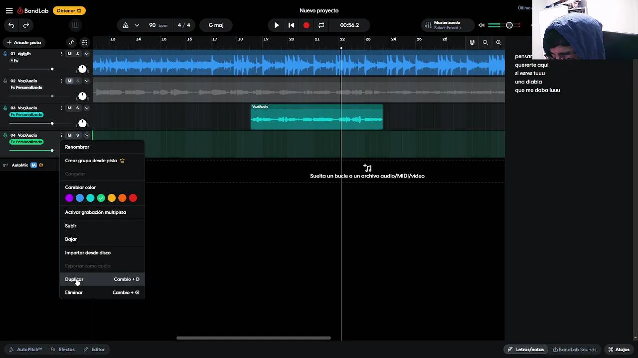
Task: Undo the last action
Action: (11, 25)
